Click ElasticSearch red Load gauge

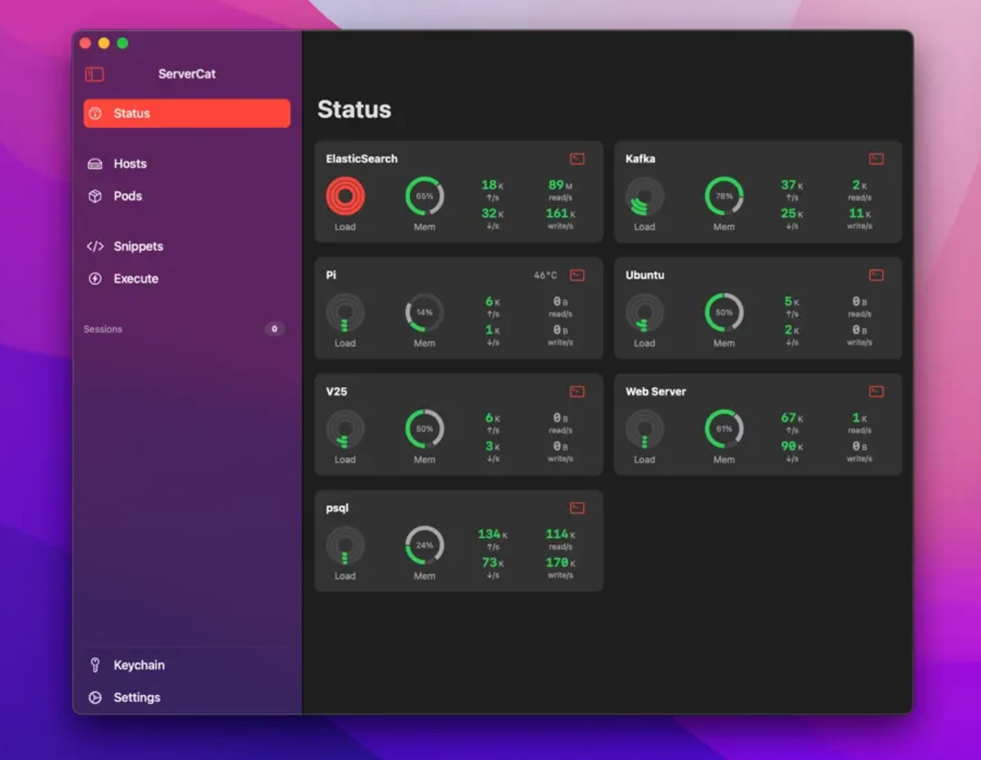(345, 196)
